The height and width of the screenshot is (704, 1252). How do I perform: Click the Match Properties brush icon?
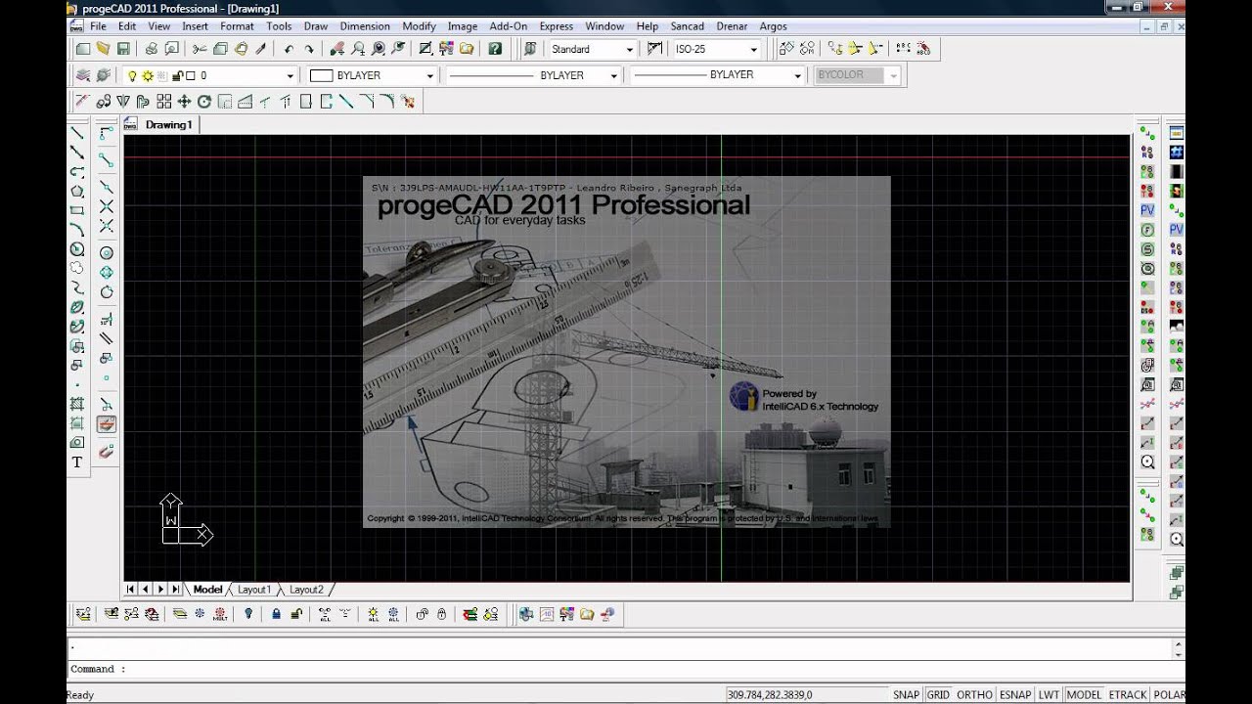tap(261, 49)
